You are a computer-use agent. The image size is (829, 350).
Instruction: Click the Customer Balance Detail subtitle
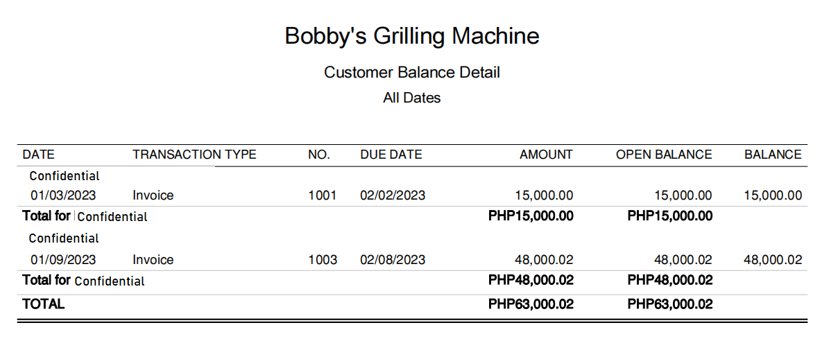(412, 72)
